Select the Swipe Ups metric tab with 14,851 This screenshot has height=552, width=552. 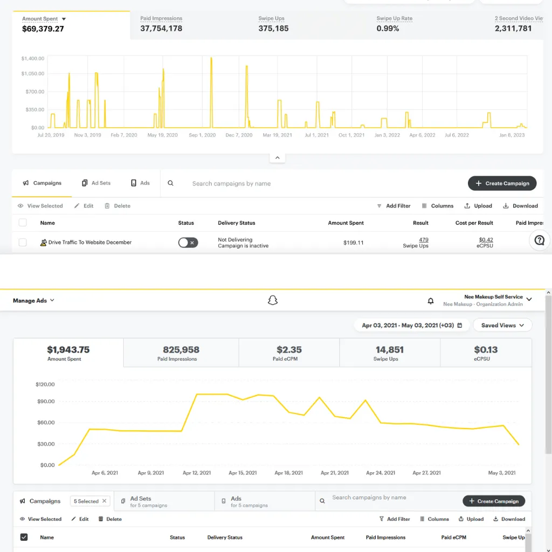tap(389, 353)
